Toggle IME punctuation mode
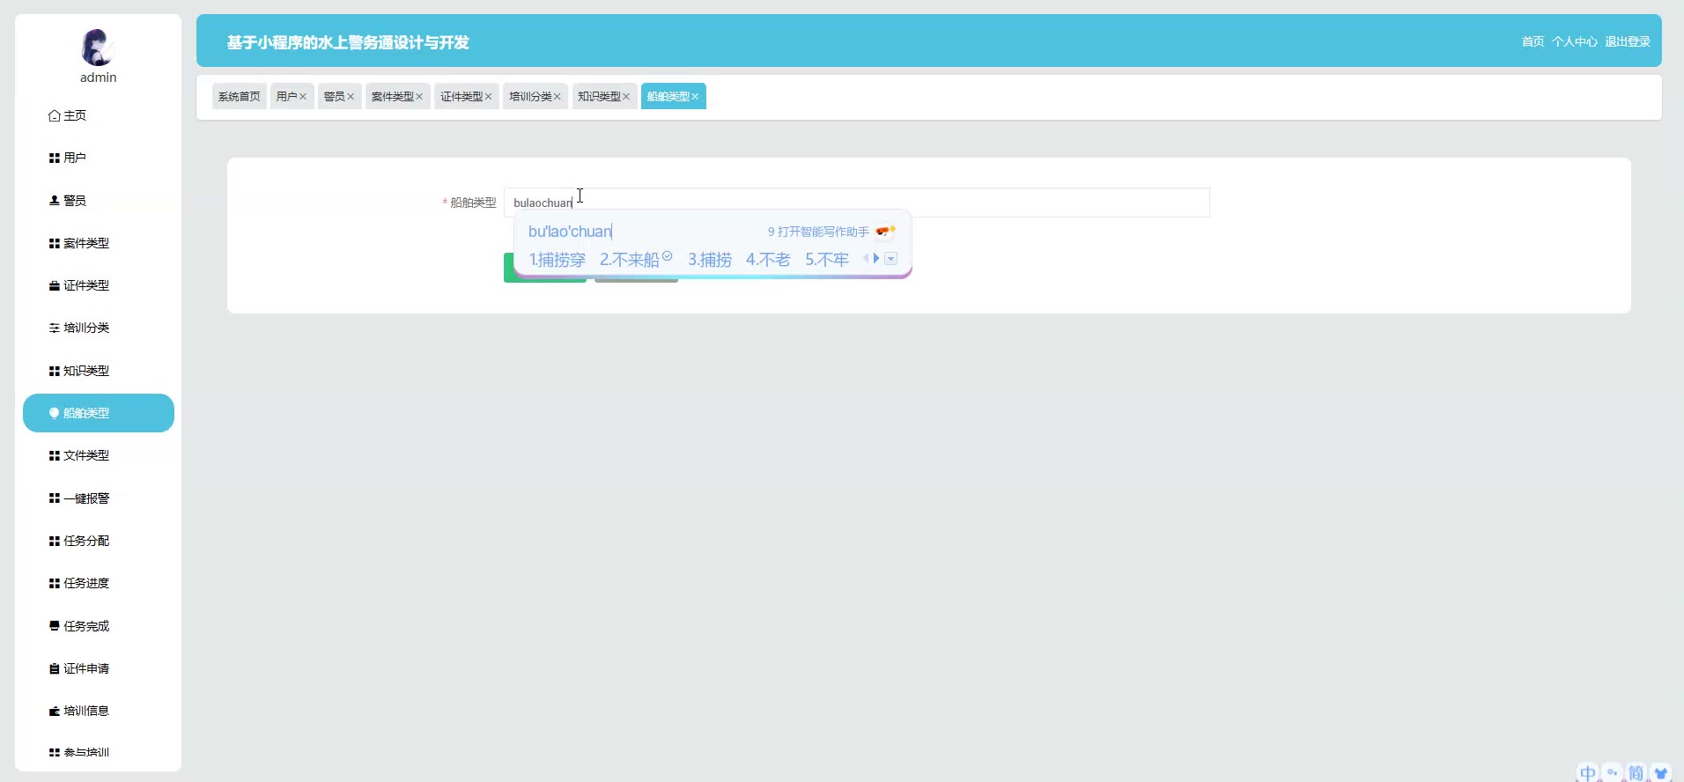 1612,772
